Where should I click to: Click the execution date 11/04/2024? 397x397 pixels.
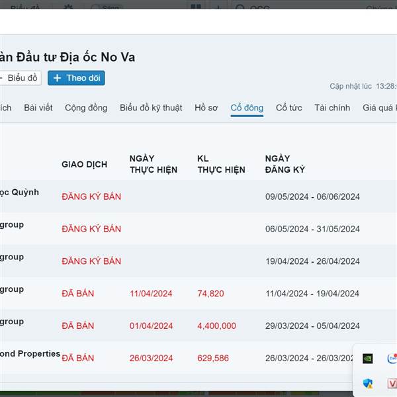tap(151, 293)
